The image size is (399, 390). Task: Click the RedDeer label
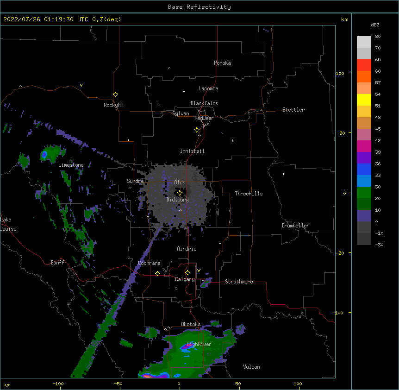tap(204, 118)
